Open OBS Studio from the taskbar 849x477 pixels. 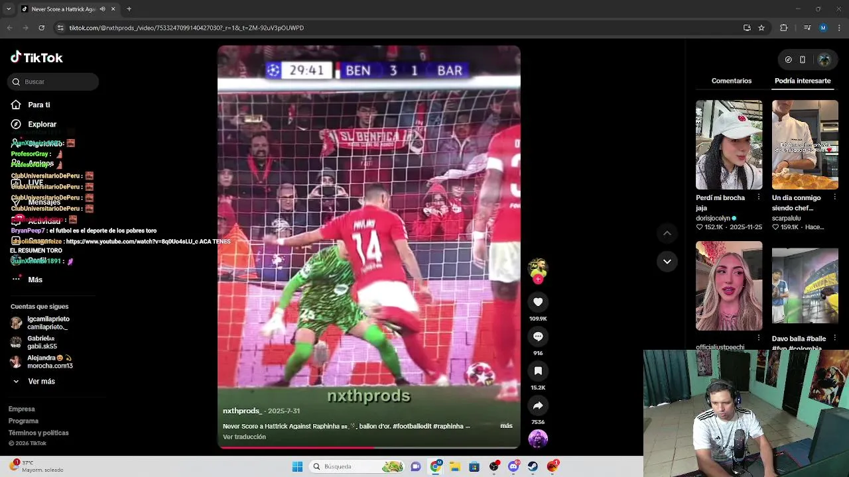494,466
